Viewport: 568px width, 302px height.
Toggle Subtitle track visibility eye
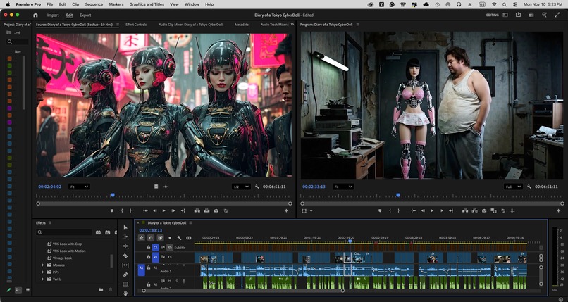[x=170, y=248]
